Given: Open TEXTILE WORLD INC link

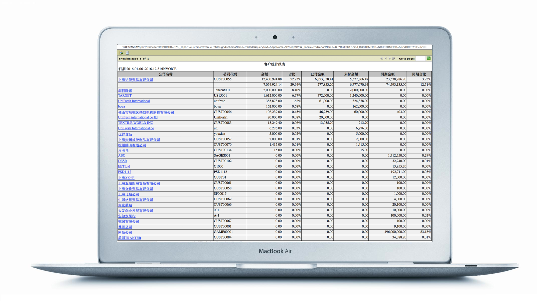Looking at the screenshot, I should click(136, 123).
